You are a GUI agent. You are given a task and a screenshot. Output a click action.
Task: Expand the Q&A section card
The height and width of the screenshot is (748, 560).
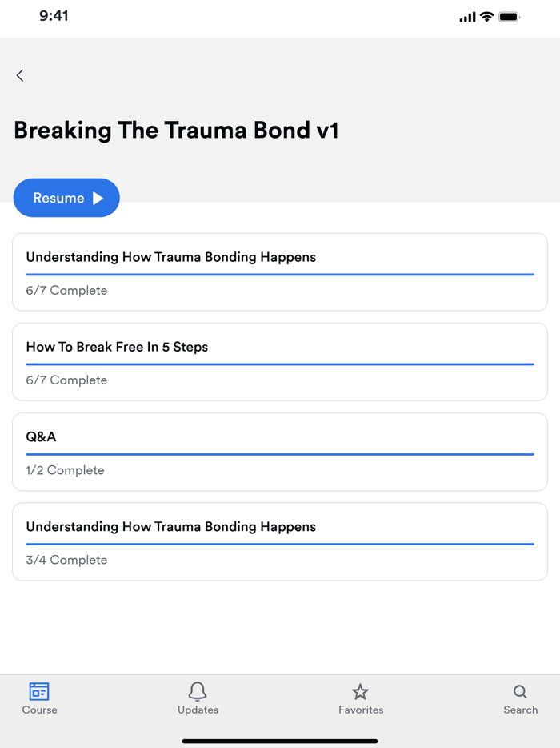280,451
